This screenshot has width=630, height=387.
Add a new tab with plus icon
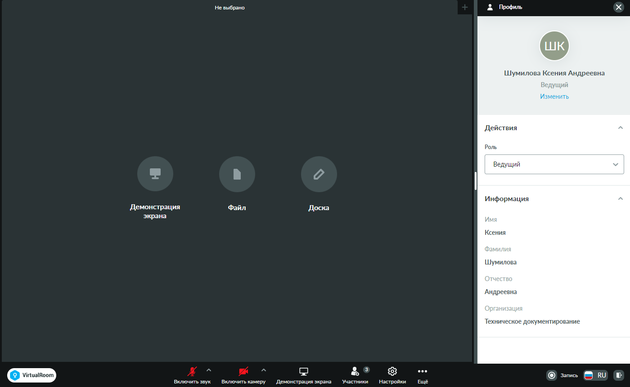coord(465,7)
